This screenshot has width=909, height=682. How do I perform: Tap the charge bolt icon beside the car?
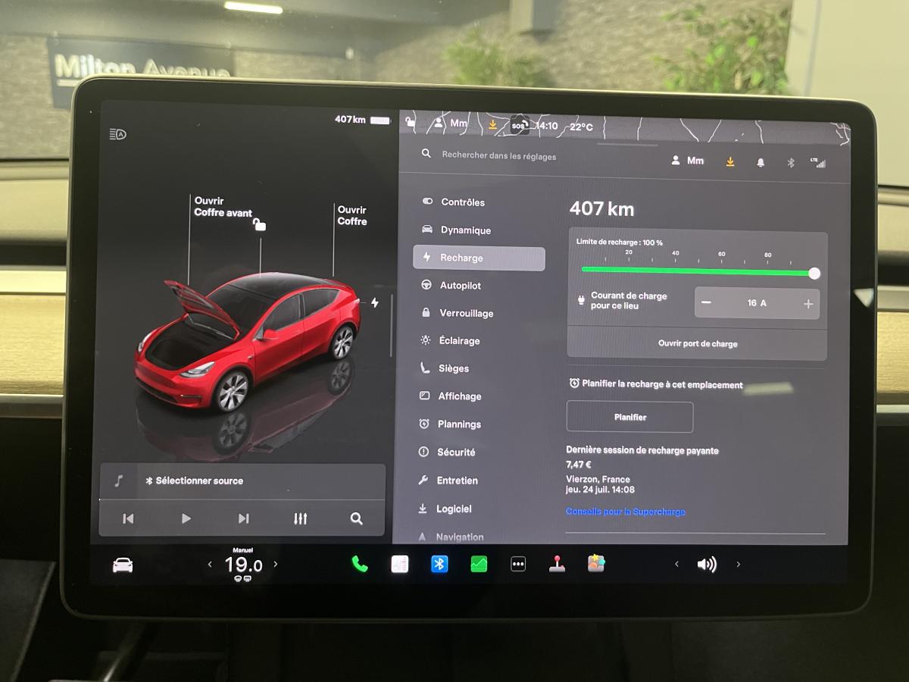[374, 302]
